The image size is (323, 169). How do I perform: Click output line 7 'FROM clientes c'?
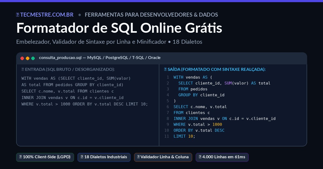click(x=192, y=113)
